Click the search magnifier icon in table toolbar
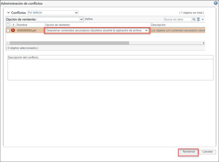The height and width of the screenshot is (162, 219). click(x=194, y=19)
